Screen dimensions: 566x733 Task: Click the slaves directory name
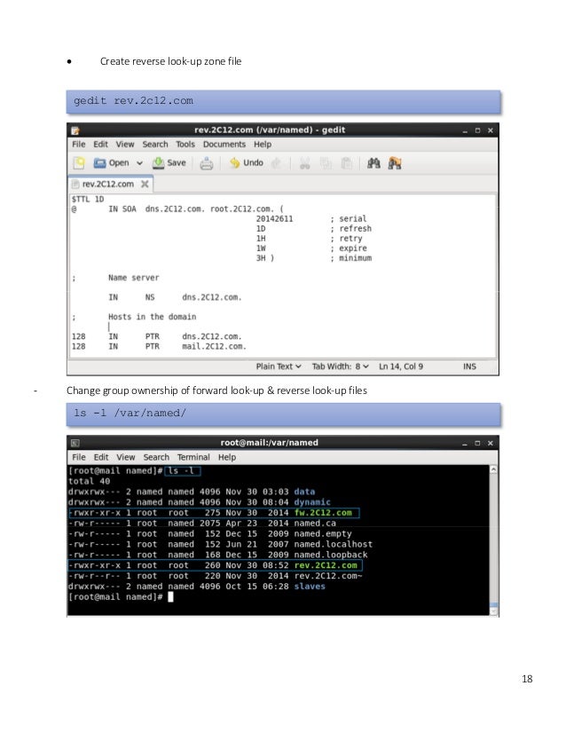(310, 587)
